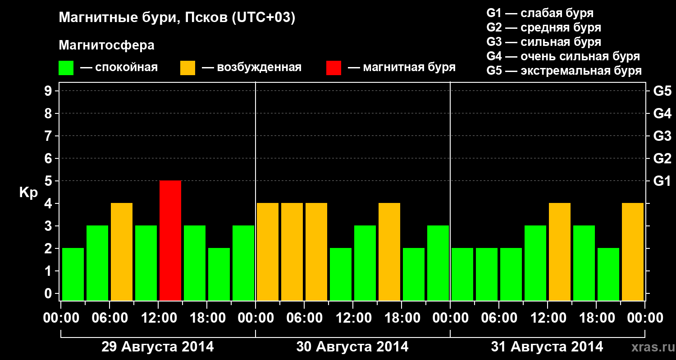Click the green bar for 29 August 18:00–21:00
Screen dimensions: 676x360
click(219, 274)
